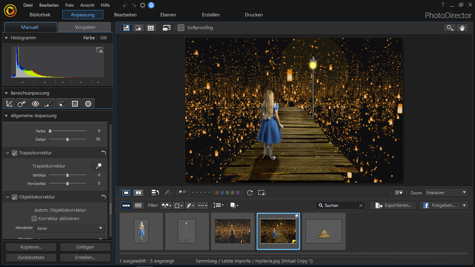Open the Ansicht menu
Viewport: 475px width, 267px height.
87,5
